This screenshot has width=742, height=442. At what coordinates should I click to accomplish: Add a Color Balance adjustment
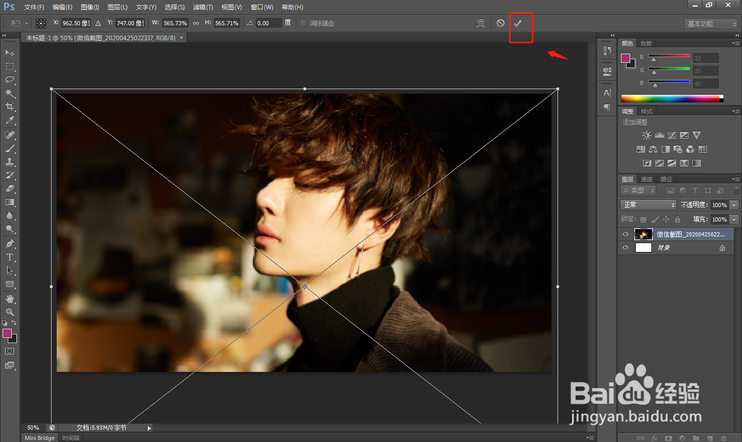(x=653, y=149)
